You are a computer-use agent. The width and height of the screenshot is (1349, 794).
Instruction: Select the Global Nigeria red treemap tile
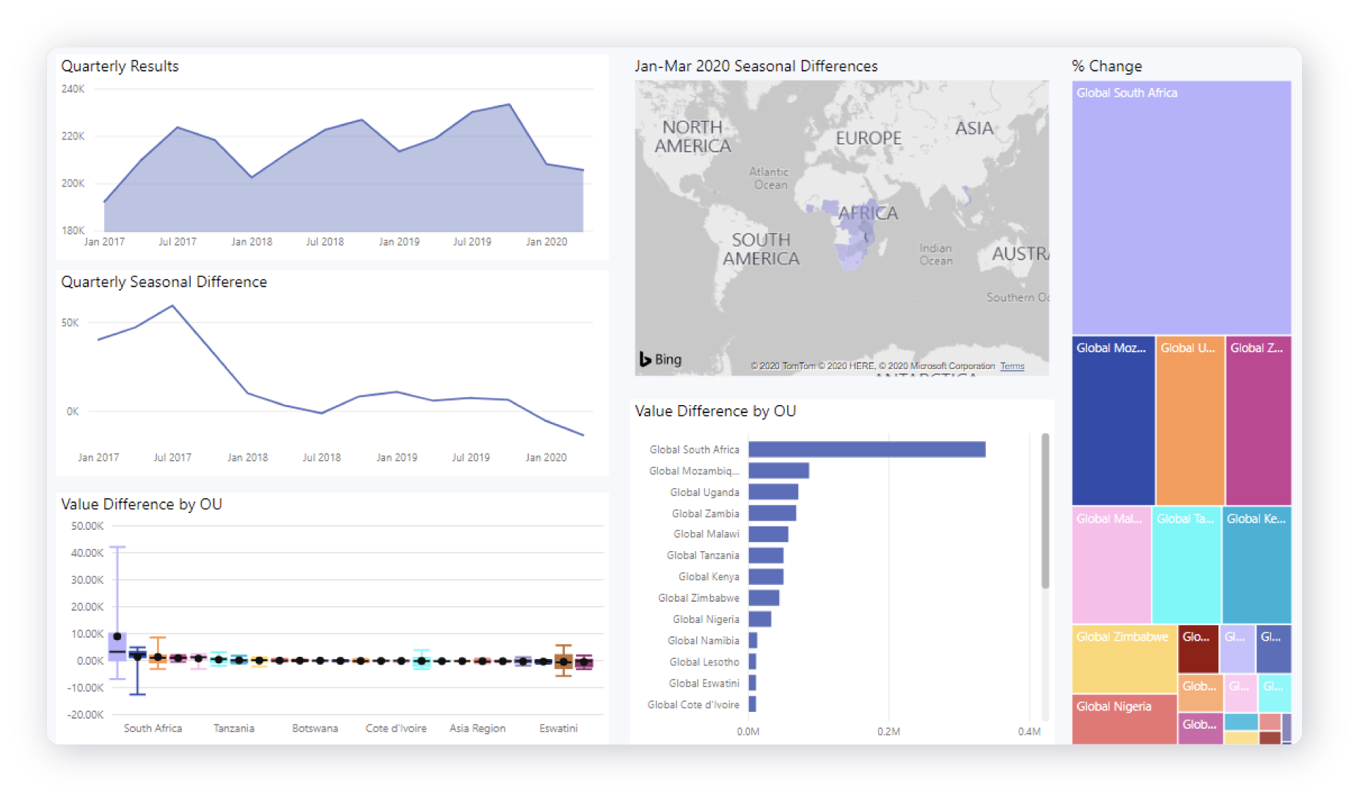click(x=1125, y=719)
